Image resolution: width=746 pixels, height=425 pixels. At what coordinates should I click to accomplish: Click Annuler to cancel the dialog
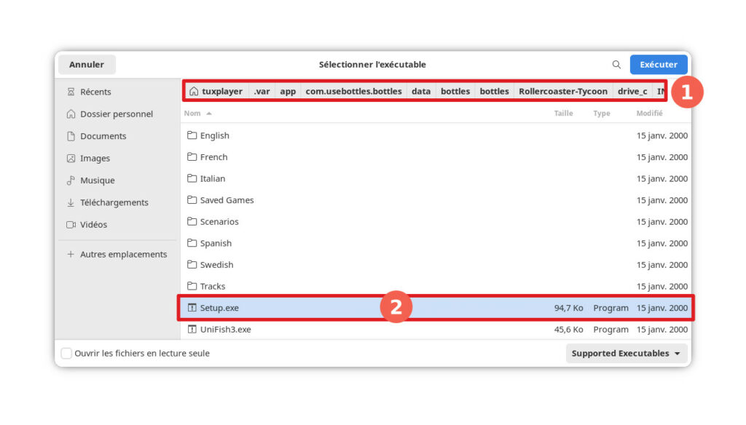87,65
